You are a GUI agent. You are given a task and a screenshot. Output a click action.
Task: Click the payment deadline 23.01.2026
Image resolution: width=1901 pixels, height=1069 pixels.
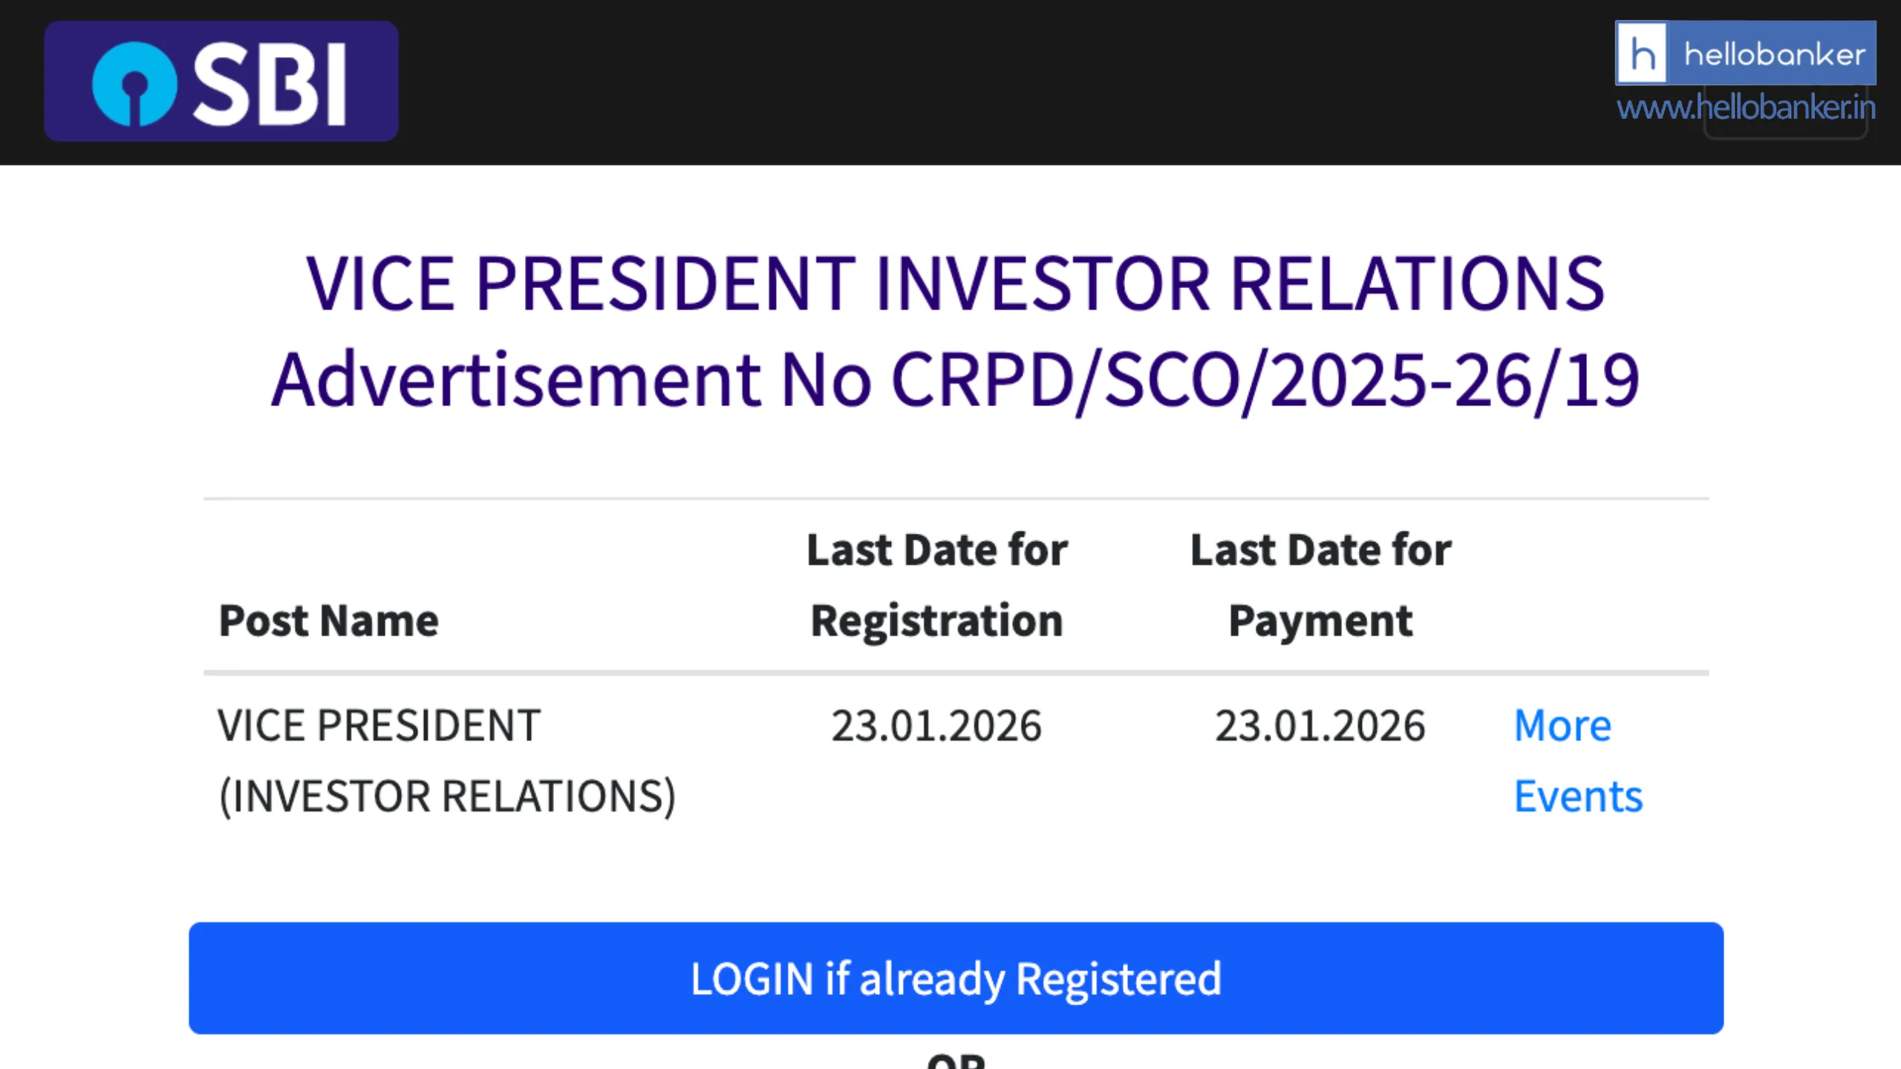pos(1320,726)
